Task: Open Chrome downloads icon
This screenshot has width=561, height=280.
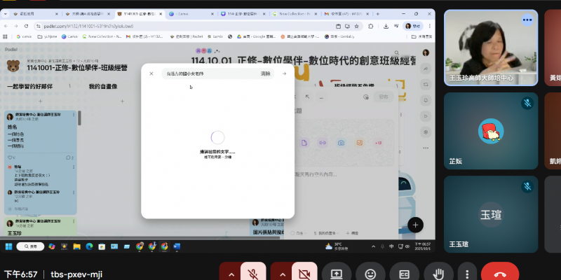Action: tap(386, 26)
